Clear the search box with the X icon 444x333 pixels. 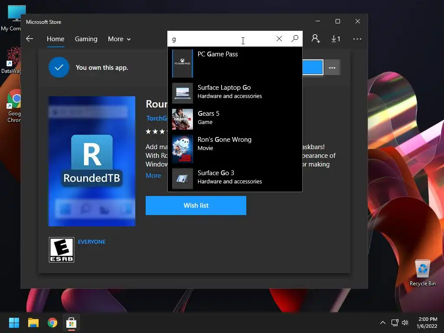[x=279, y=39]
